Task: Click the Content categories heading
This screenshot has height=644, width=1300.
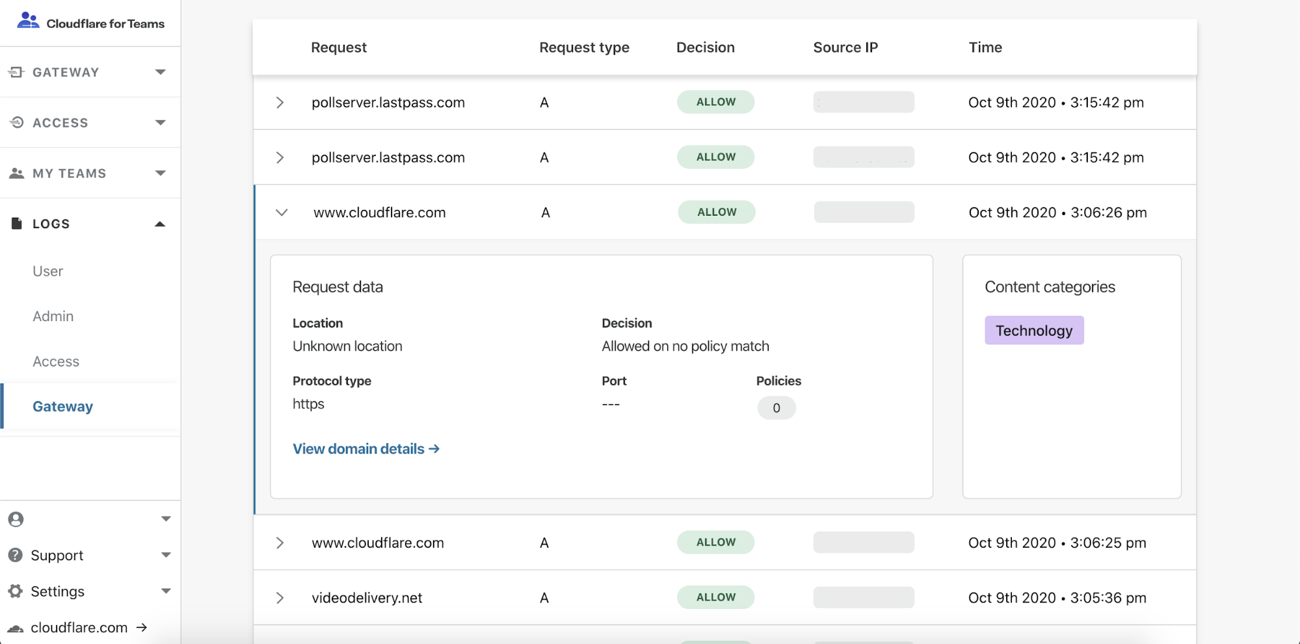Action: [1050, 287]
